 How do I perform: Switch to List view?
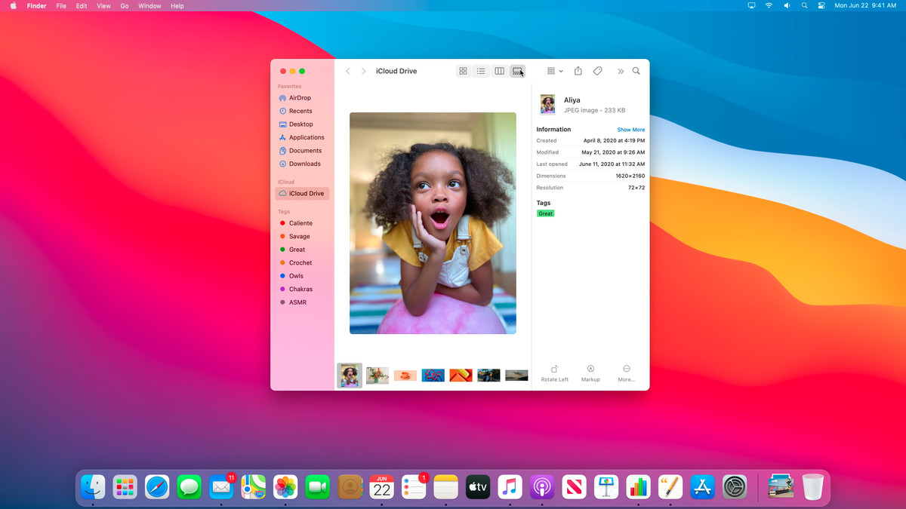click(x=481, y=70)
